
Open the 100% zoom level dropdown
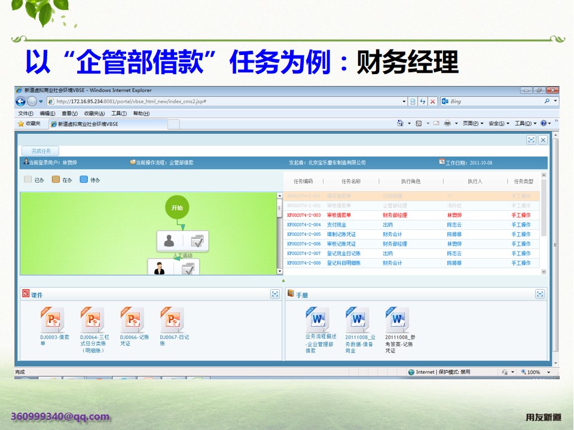(x=548, y=372)
